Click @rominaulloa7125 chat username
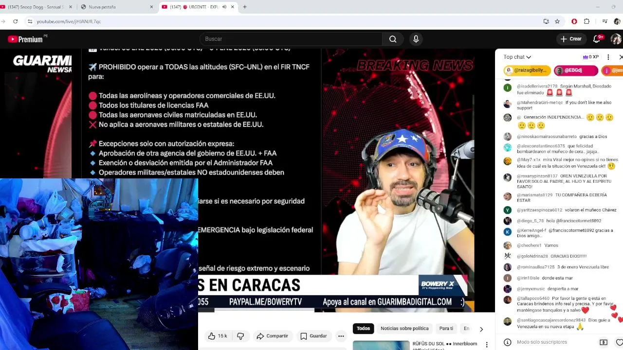 535,267
